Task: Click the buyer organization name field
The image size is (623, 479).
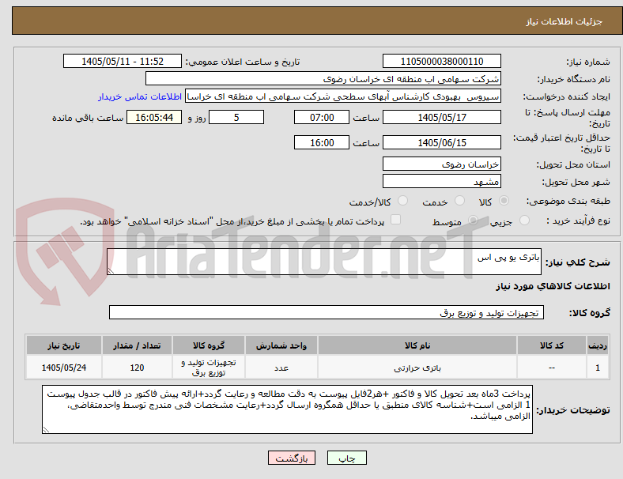Action: [323, 78]
